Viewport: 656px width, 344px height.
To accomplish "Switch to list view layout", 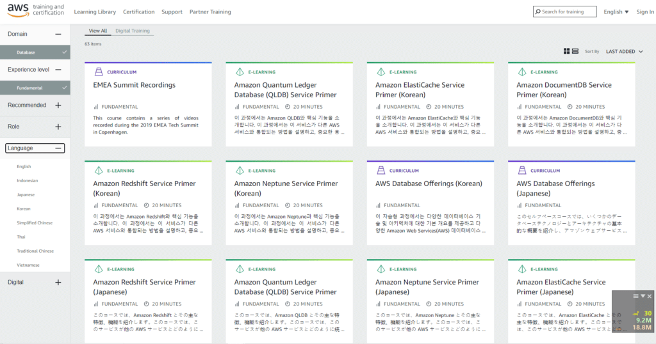I will 575,51.
